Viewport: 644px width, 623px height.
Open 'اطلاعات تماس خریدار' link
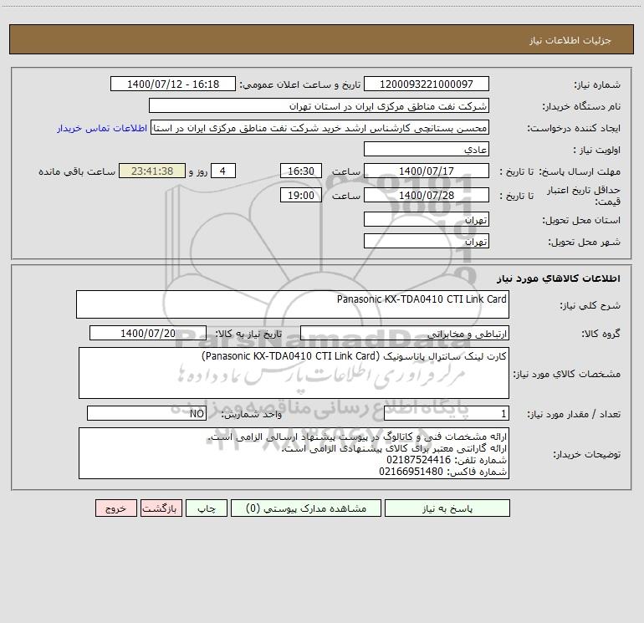[102, 128]
